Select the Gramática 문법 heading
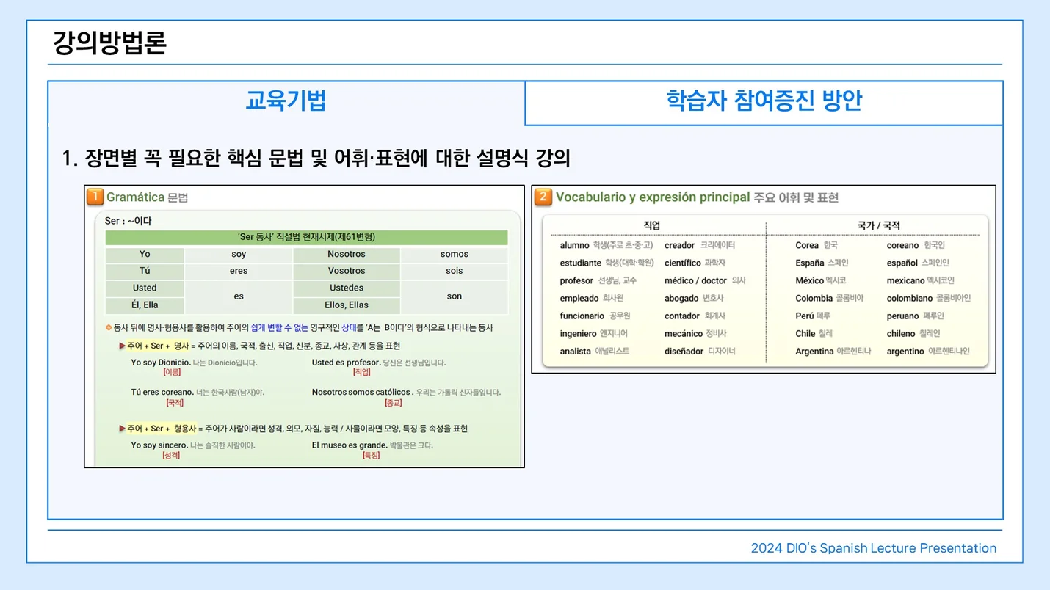Viewport: 1050px width, 590px height. point(148,197)
